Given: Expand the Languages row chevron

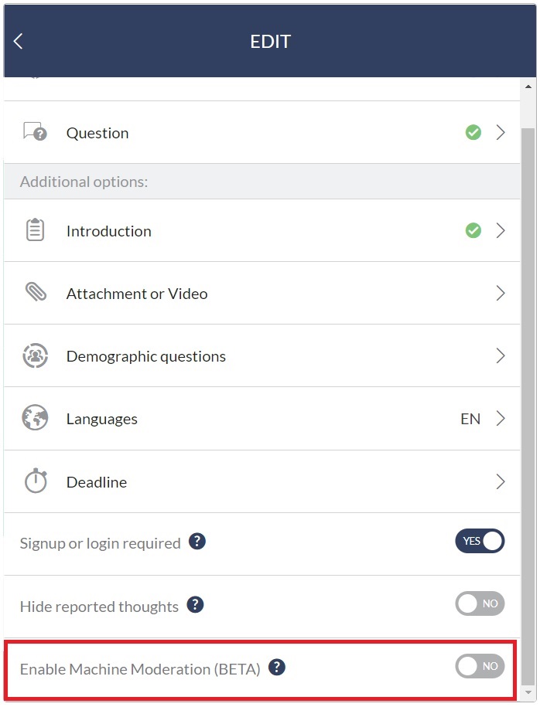Looking at the screenshot, I should coord(501,419).
